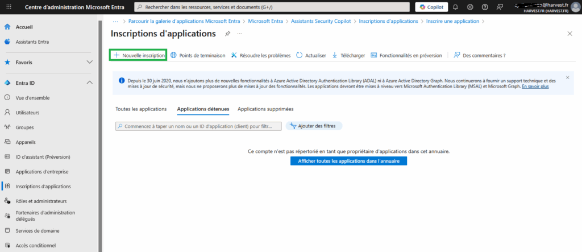Screen dimensions: 582x252
Task: Click Télécharger in the toolbar
Action: (348, 55)
